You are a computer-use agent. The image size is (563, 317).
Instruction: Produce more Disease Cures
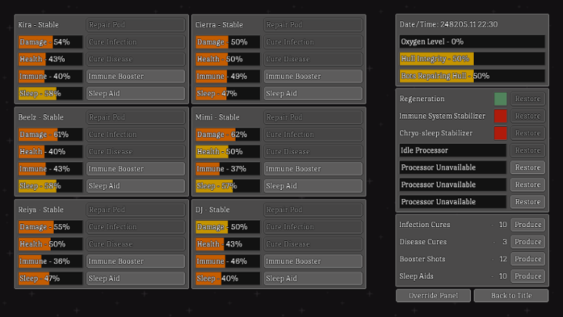click(x=528, y=242)
